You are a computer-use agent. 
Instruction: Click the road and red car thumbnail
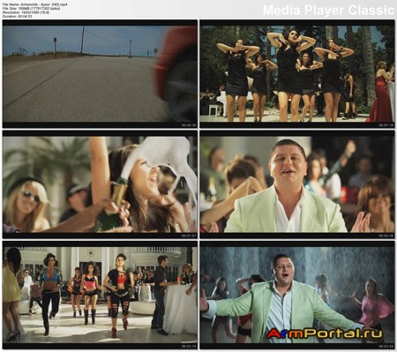[100, 73]
